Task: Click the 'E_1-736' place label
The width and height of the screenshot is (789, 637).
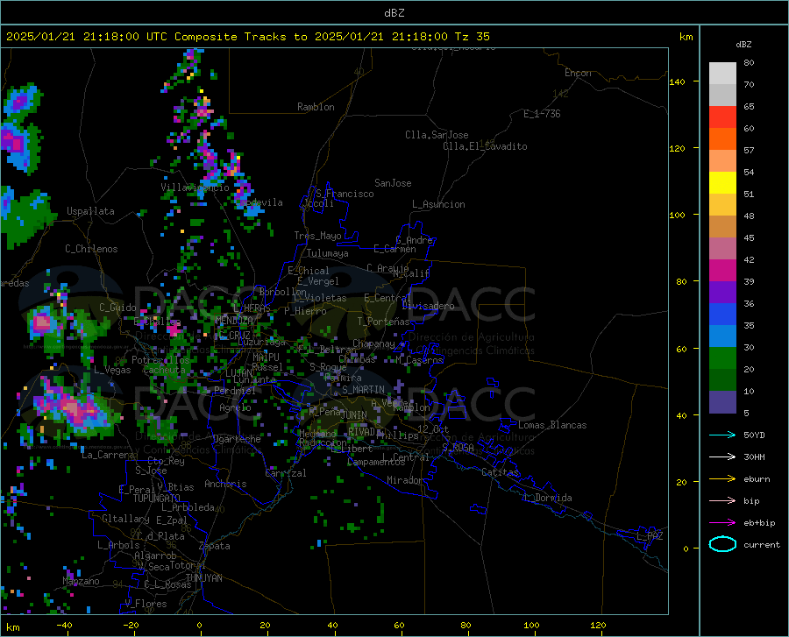Action: click(542, 114)
